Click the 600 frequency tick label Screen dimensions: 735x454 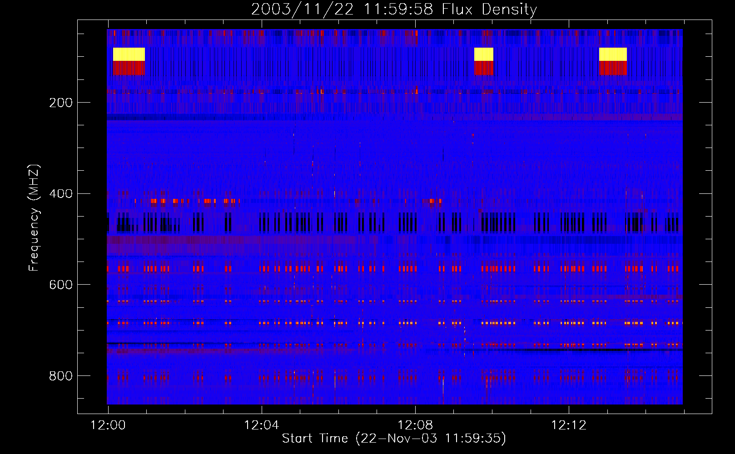click(x=61, y=285)
